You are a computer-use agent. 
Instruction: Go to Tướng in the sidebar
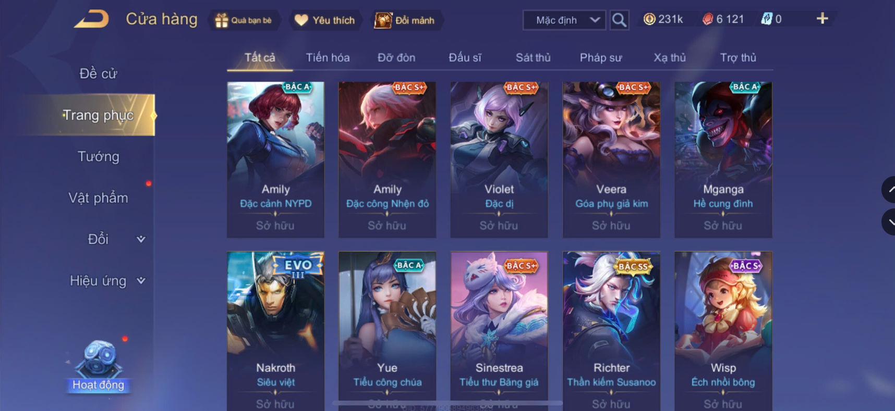(99, 156)
